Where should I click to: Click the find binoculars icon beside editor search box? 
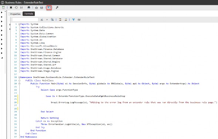(42, 20)
